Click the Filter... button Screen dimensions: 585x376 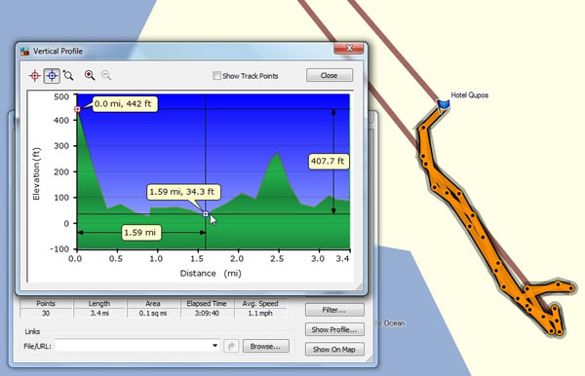[334, 310]
